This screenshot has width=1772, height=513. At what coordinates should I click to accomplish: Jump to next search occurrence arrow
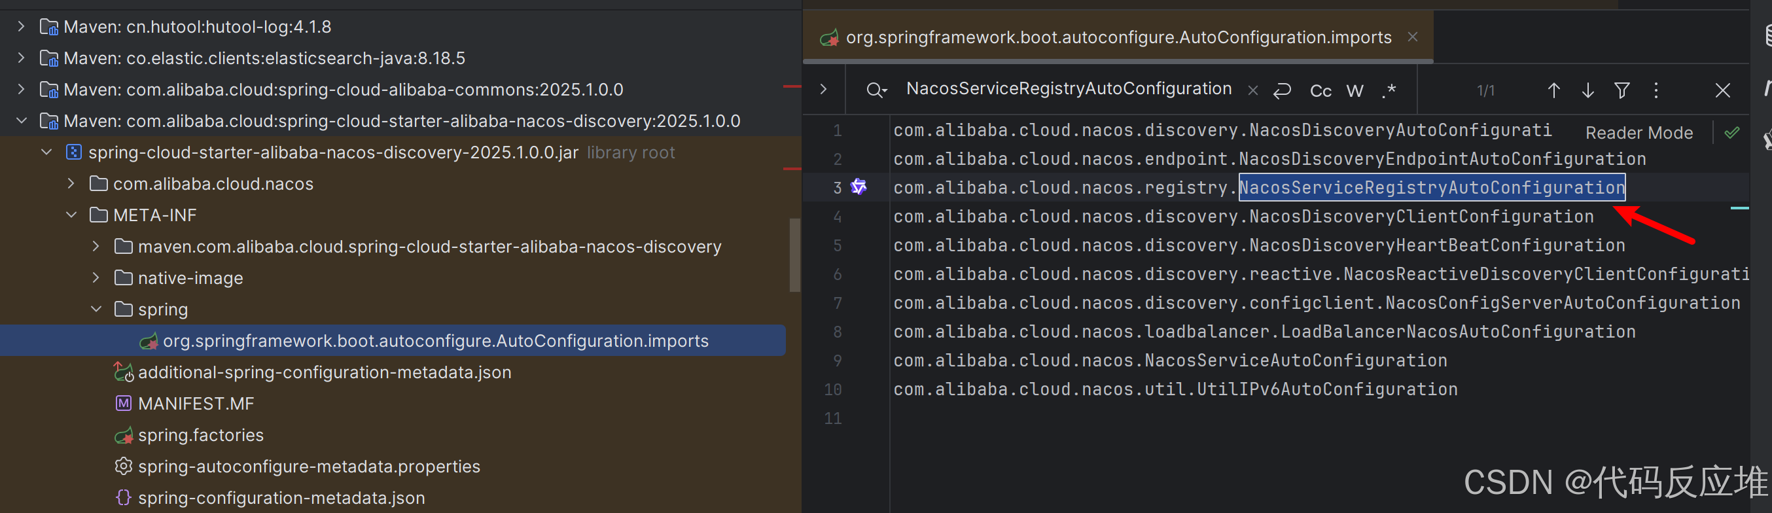[x=1587, y=91]
